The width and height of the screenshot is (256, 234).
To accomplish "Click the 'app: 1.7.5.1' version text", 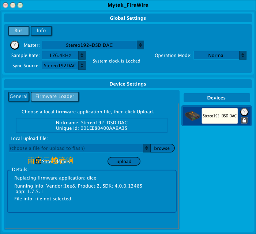I will [x=29, y=192].
